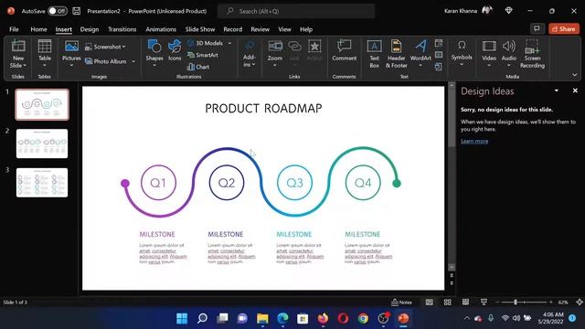Switch to the Design tab
The image size is (585, 329).
point(90,29)
